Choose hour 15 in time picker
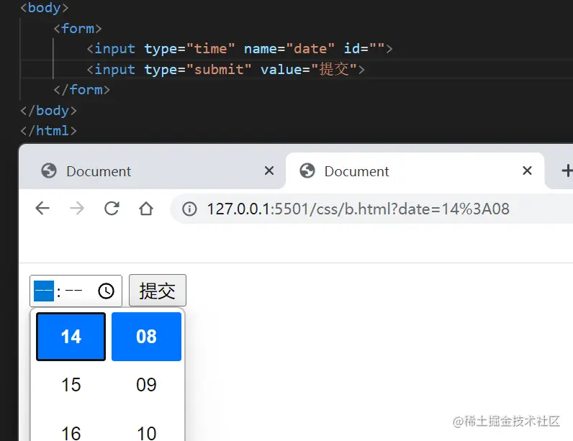The image size is (573, 441). point(71,385)
